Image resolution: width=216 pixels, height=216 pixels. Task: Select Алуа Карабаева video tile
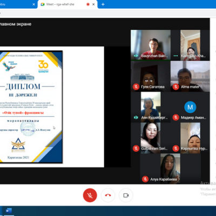(170, 168)
